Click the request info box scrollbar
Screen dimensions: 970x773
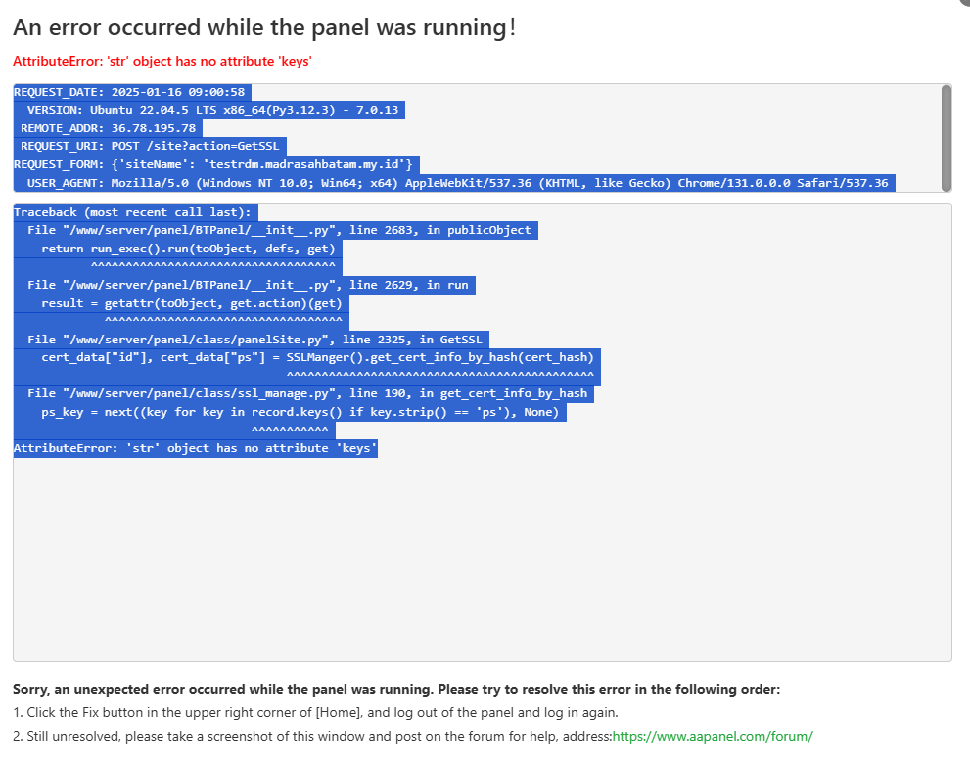946,137
